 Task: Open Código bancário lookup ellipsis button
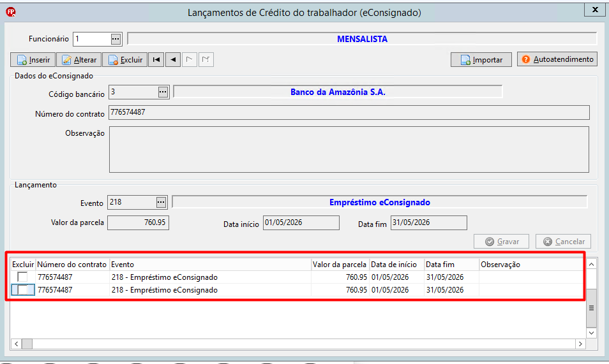coord(163,92)
